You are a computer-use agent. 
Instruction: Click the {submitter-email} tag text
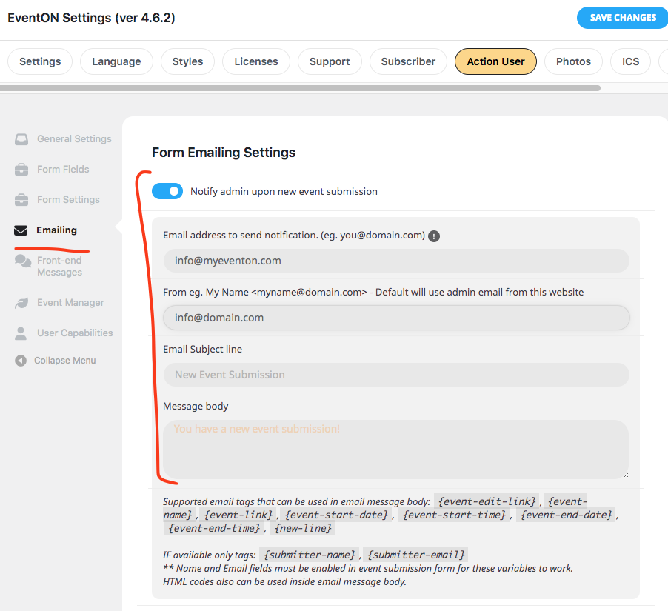click(x=416, y=555)
